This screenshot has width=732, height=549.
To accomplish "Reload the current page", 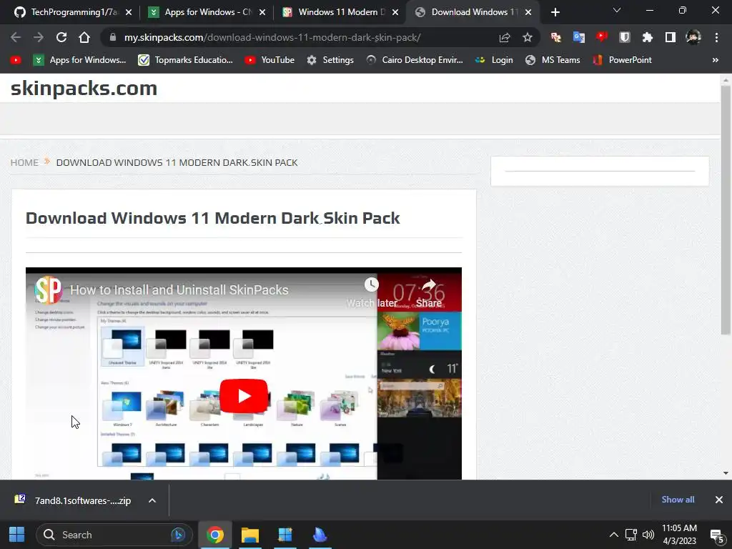I will [61, 37].
